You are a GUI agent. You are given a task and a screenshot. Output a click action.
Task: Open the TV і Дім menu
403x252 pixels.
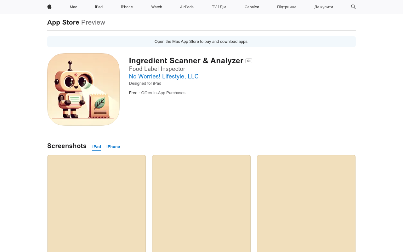coord(219,7)
